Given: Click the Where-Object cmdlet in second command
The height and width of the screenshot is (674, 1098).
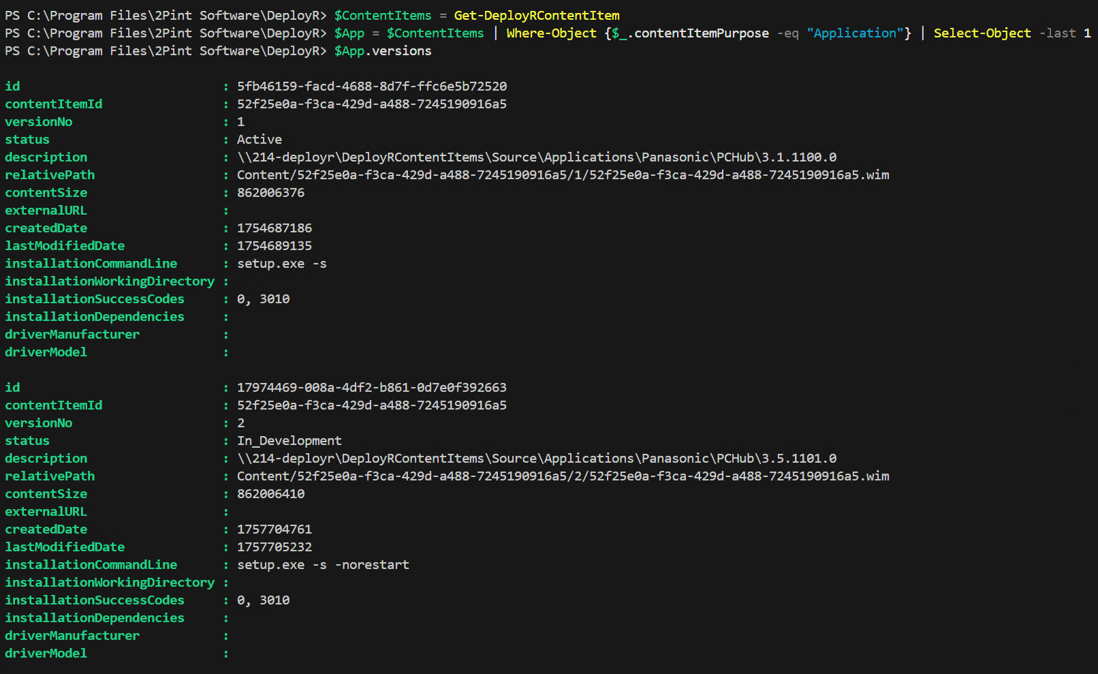Looking at the screenshot, I should click(x=551, y=33).
